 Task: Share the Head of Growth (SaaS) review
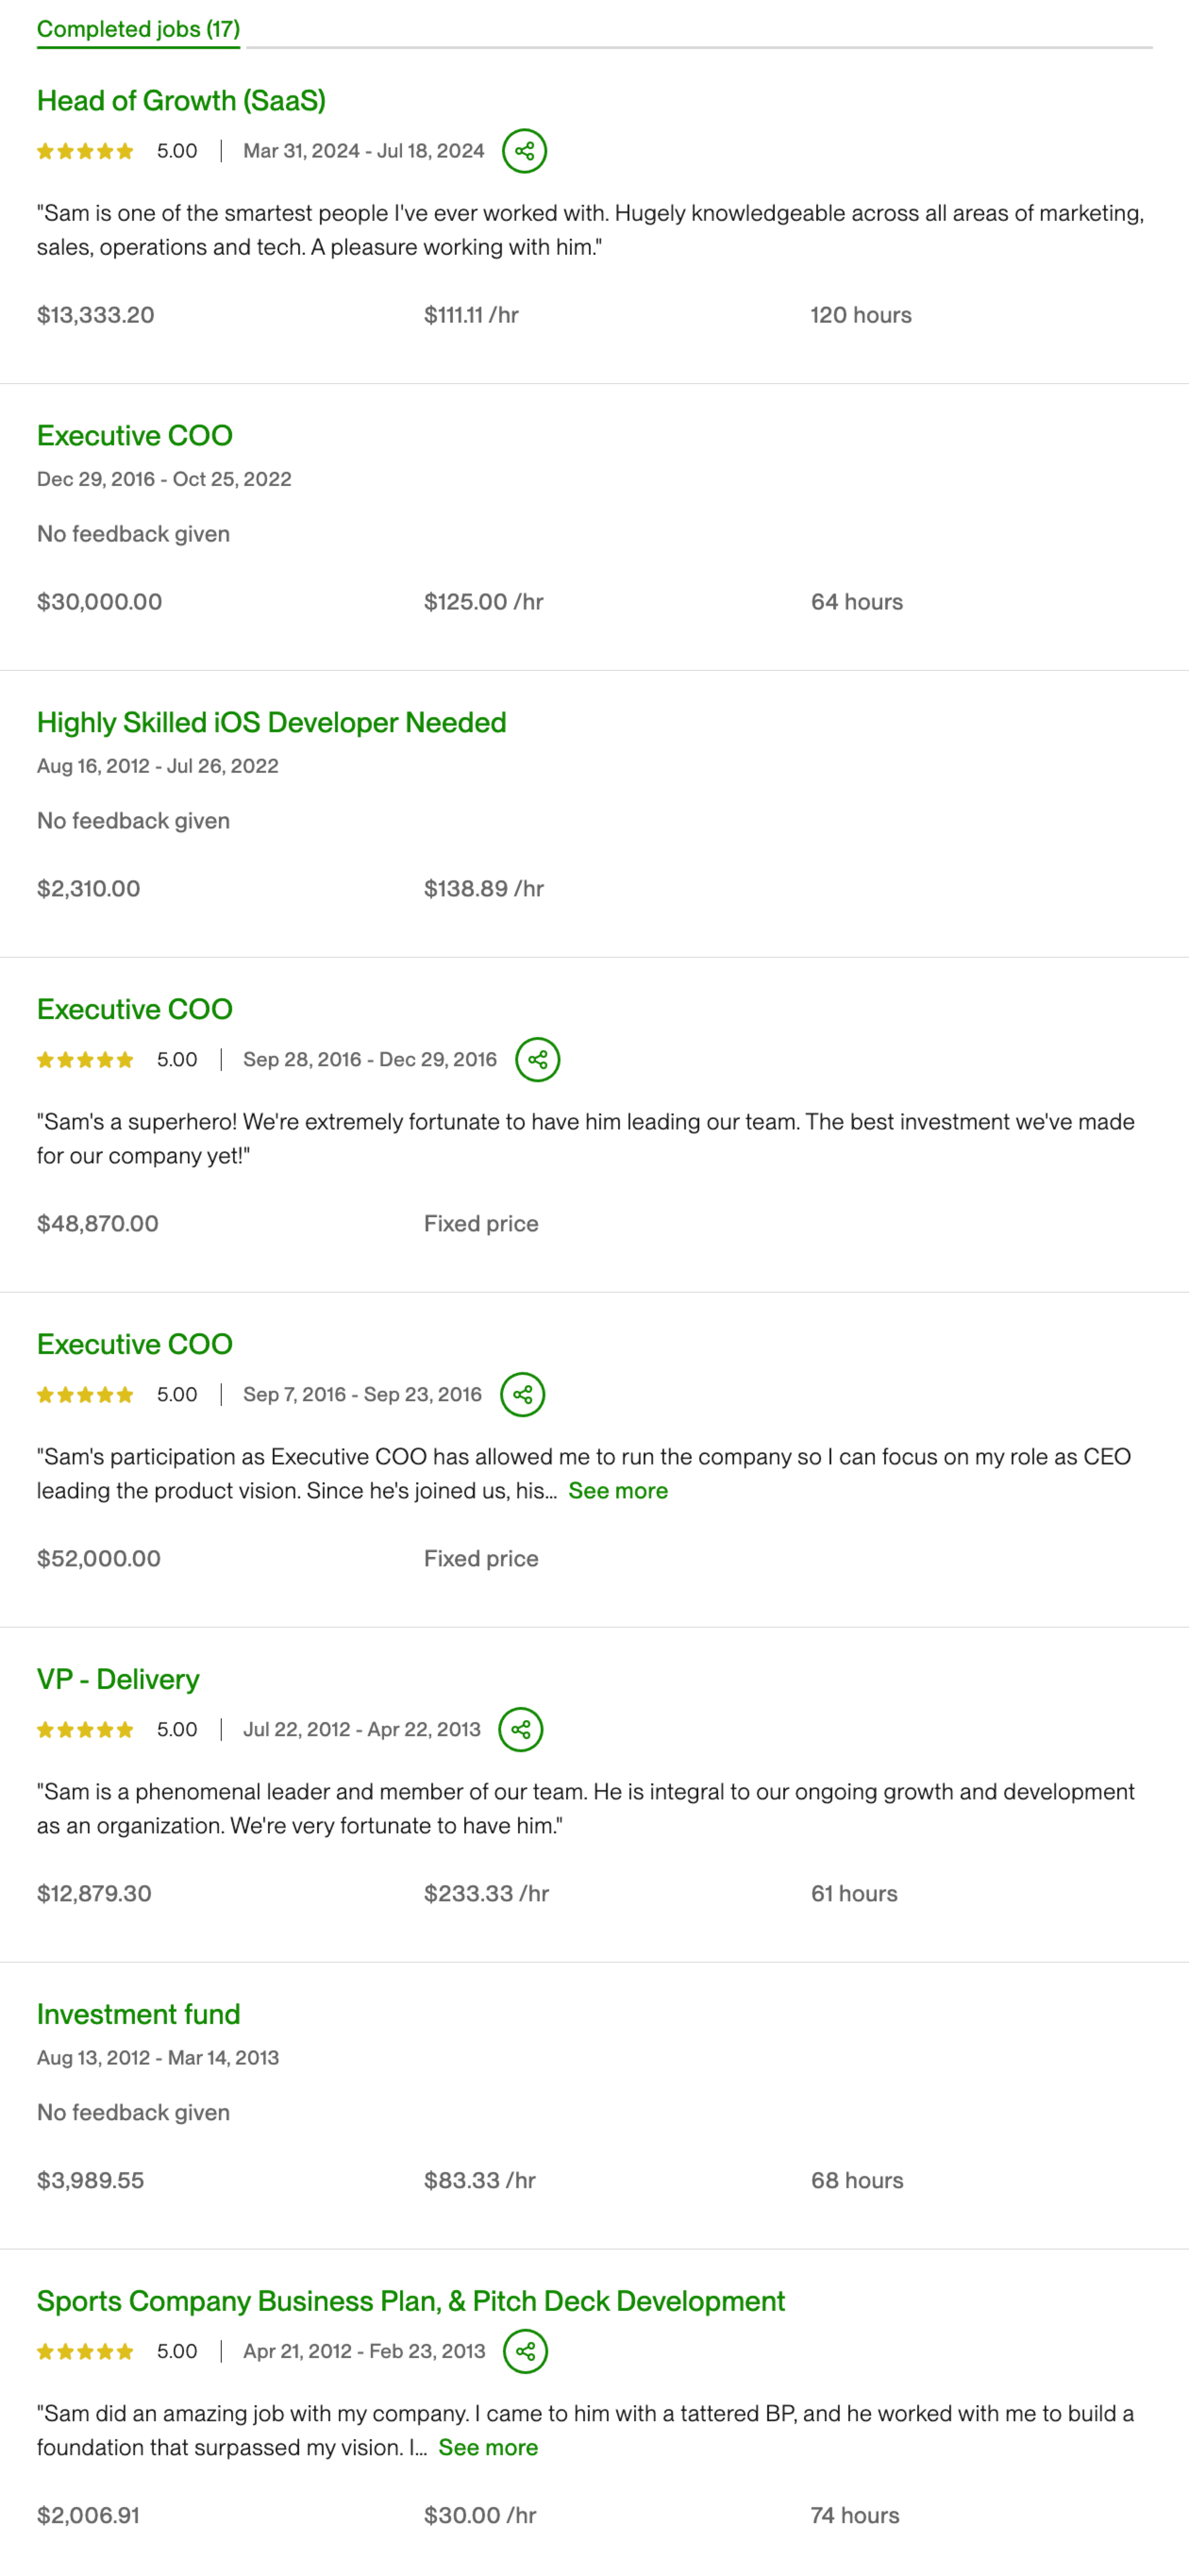pos(524,151)
